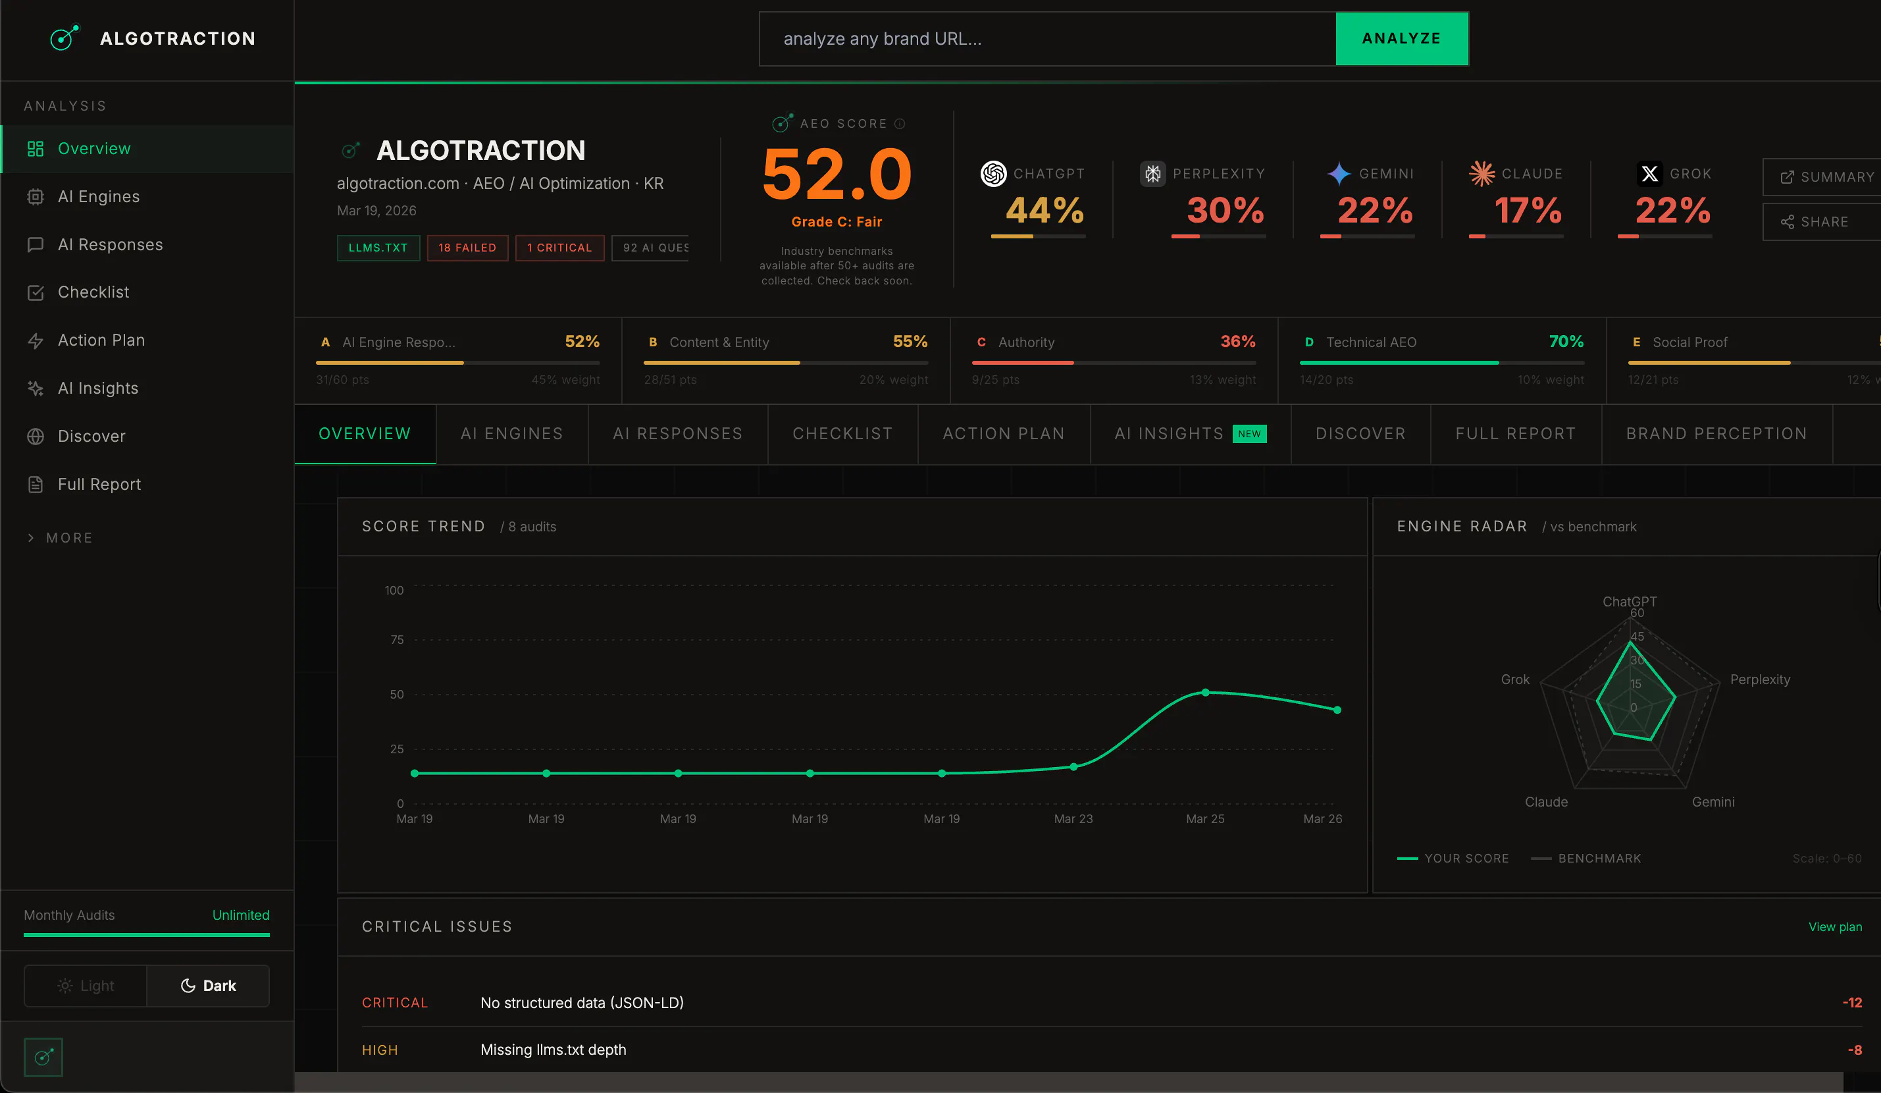The image size is (1881, 1093).
Task: Click the Grok X logo icon
Action: tap(1649, 174)
